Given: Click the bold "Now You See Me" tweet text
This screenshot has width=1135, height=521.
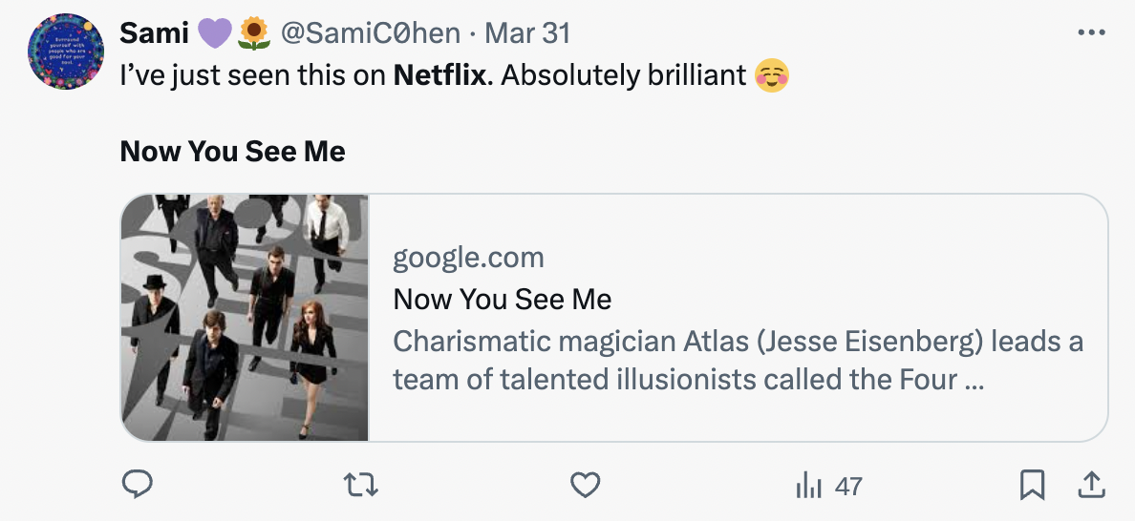Looking at the screenshot, I should [x=232, y=151].
